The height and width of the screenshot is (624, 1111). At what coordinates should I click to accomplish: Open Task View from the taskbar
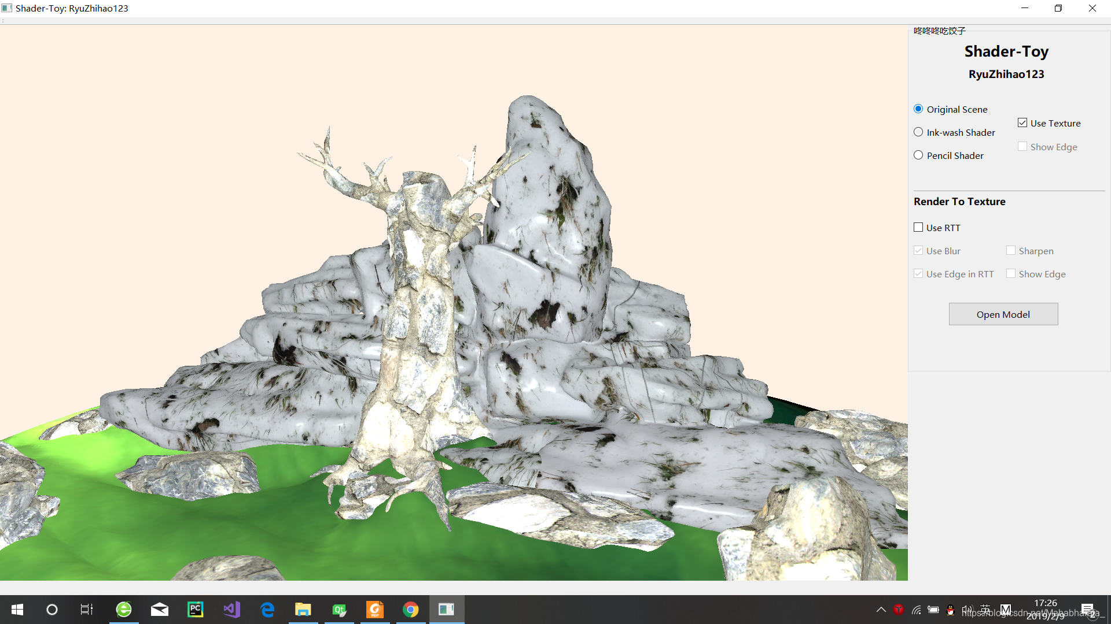pyautogui.click(x=87, y=610)
